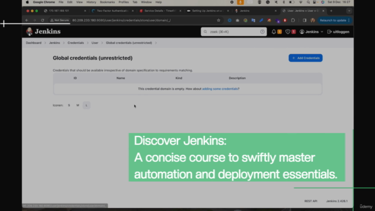Select small icon size S
375x211 pixels.
(x=69, y=105)
